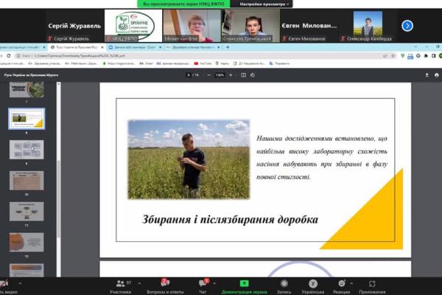The height and width of the screenshot is (295, 442).
Task: Open the Участники participants panel
Action: pyautogui.click(x=121, y=286)
